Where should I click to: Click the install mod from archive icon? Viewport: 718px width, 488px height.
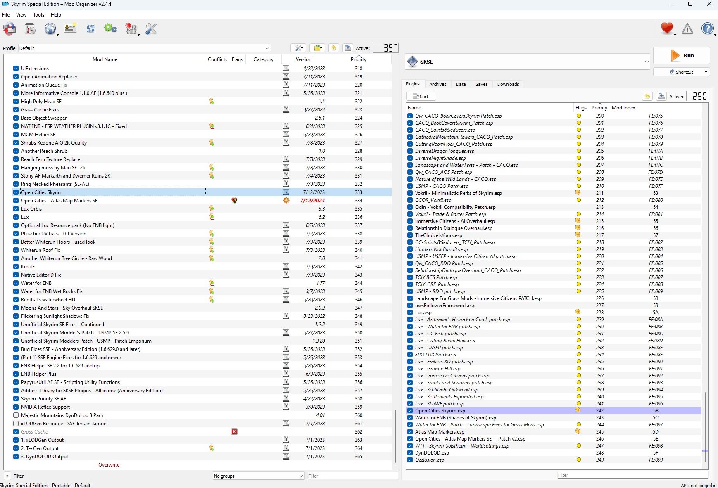click(30, 28)
